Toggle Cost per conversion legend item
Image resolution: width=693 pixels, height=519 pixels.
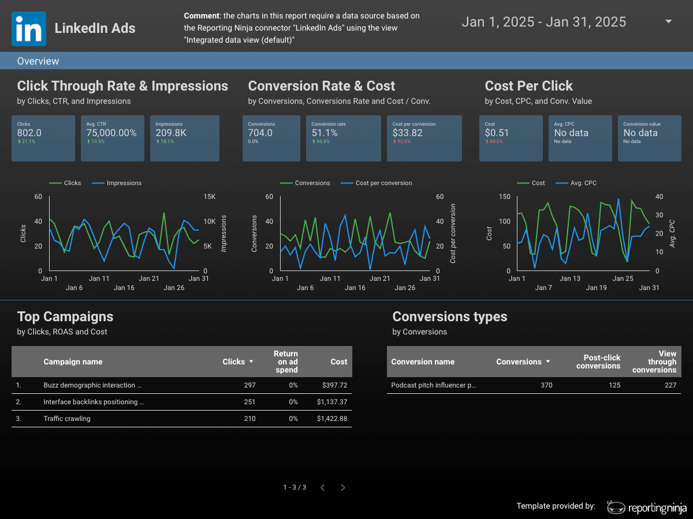[x=377, y=183]
